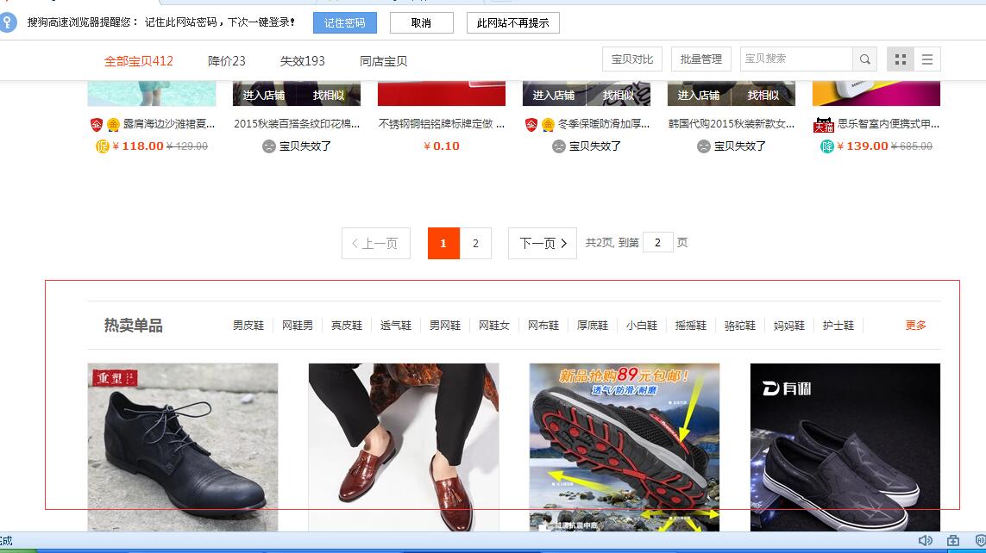Click the AD blocker shield icon in status bar

979,540
